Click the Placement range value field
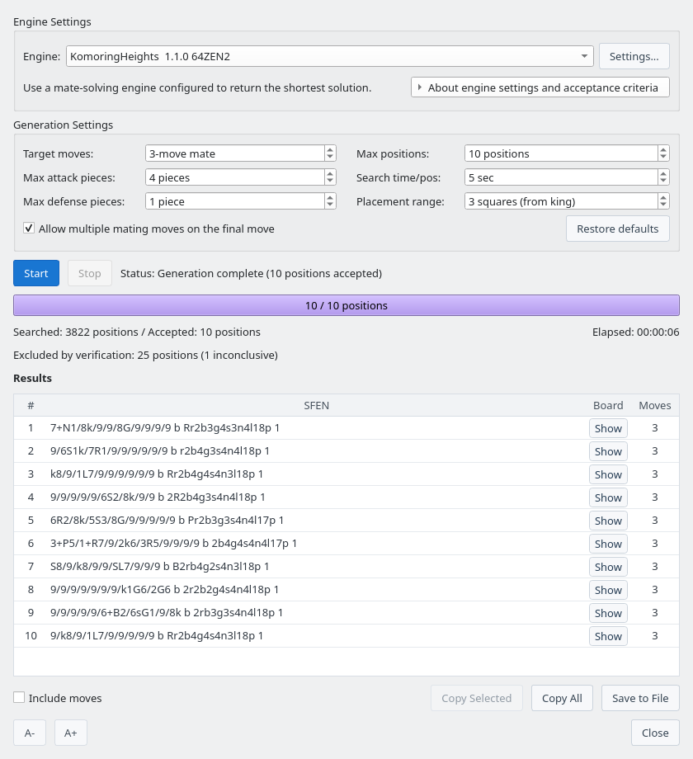 click(x=561, y=200)
